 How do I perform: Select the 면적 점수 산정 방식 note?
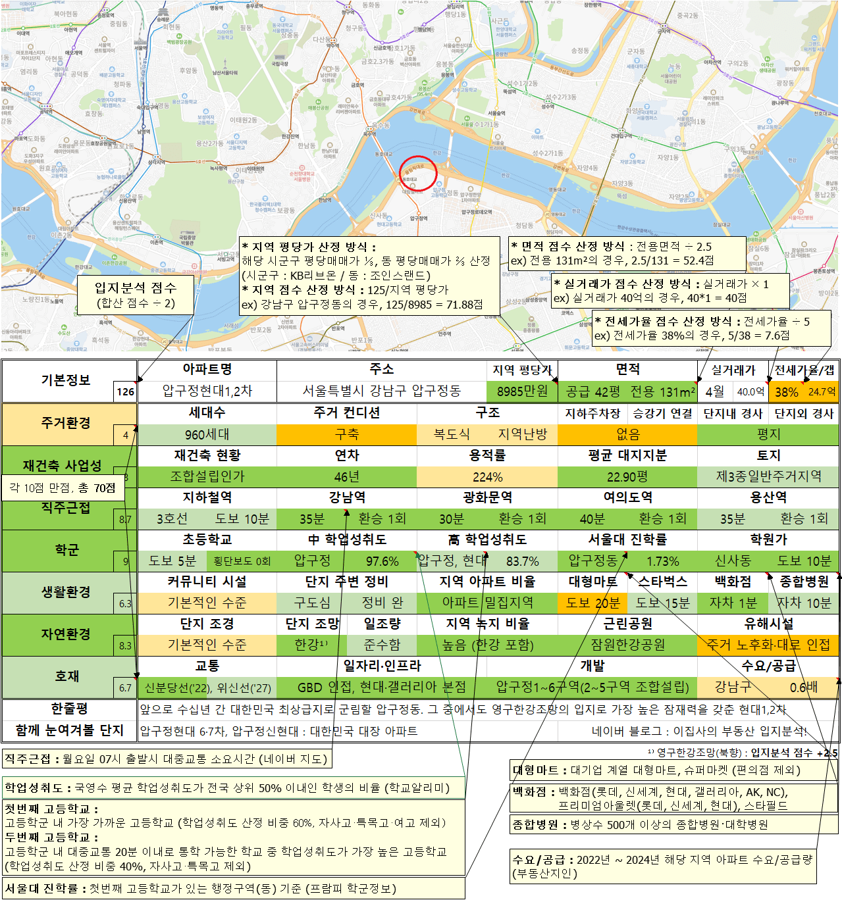tap(627, 254)
